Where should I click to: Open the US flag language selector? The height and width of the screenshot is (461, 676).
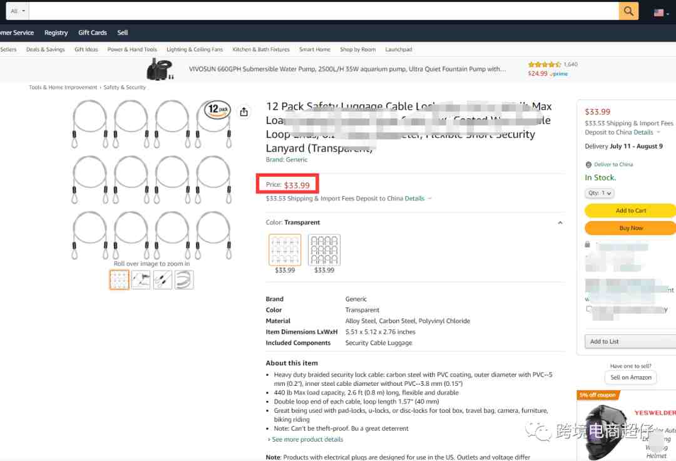coord(661,13)
